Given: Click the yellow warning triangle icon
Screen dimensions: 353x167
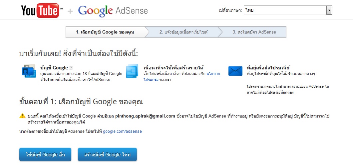Looking at the screenshot, I should click(22, 116).
